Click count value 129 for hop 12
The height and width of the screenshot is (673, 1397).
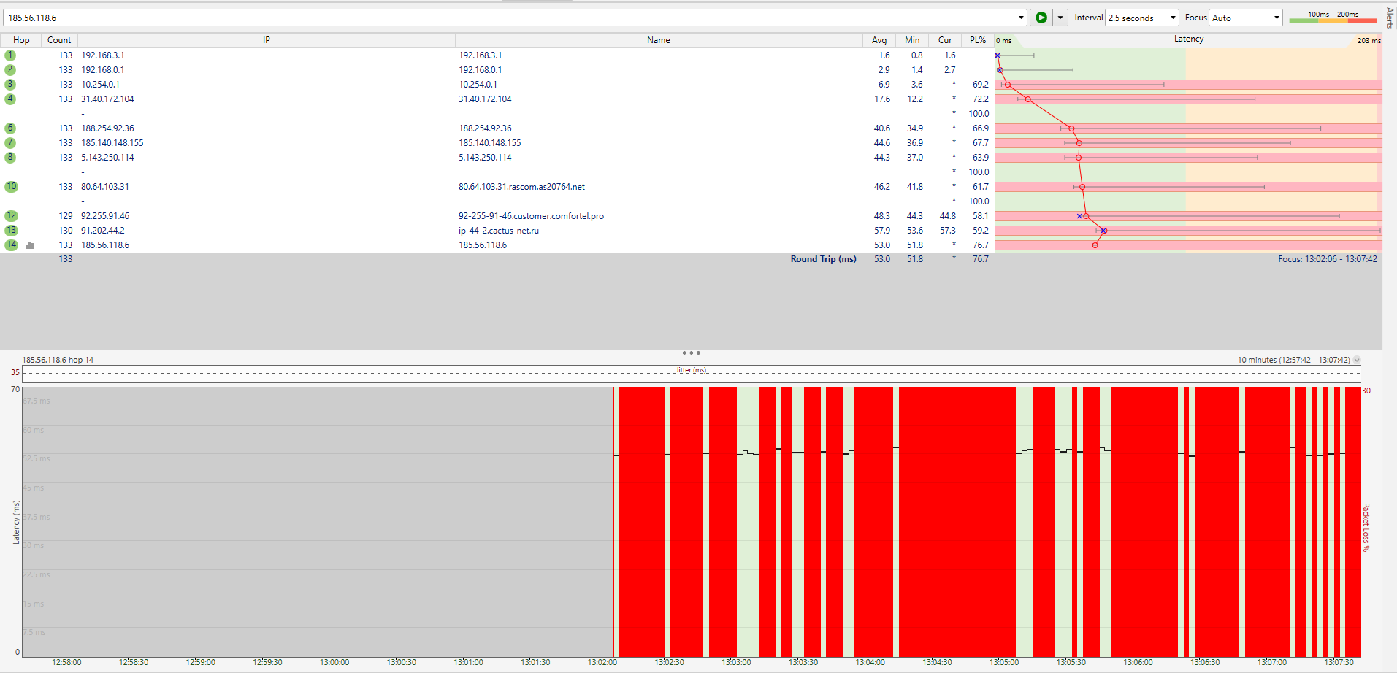(66, 216)
